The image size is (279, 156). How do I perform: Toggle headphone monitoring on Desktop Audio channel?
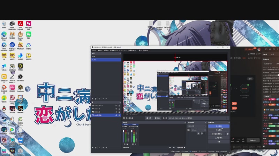point(127,144)
